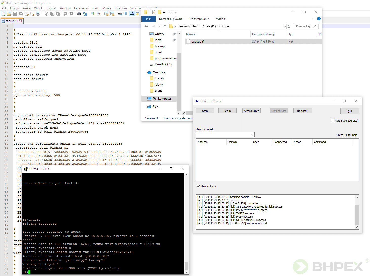Open Replace dialog icon in Notepad++

[85, 14]
